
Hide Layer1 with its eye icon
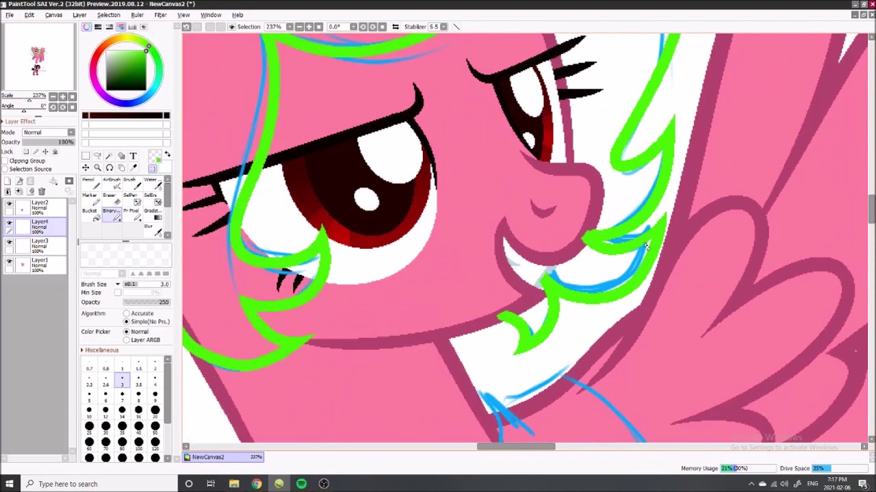tap(9, 261)
